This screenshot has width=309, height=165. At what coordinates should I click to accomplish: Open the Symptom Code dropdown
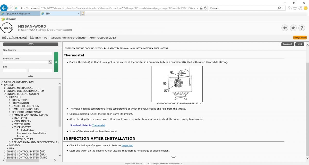coord(50,62)
